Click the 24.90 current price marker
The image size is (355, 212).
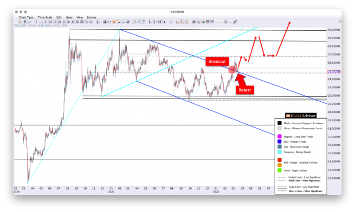(334, 72)
